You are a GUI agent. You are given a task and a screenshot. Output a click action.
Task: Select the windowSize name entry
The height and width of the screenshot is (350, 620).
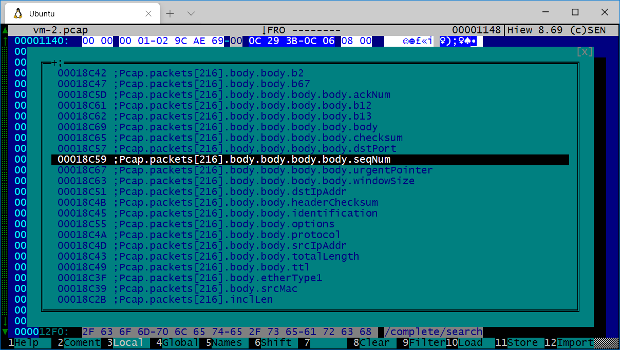pyautogui.click(x=310, y=181)
